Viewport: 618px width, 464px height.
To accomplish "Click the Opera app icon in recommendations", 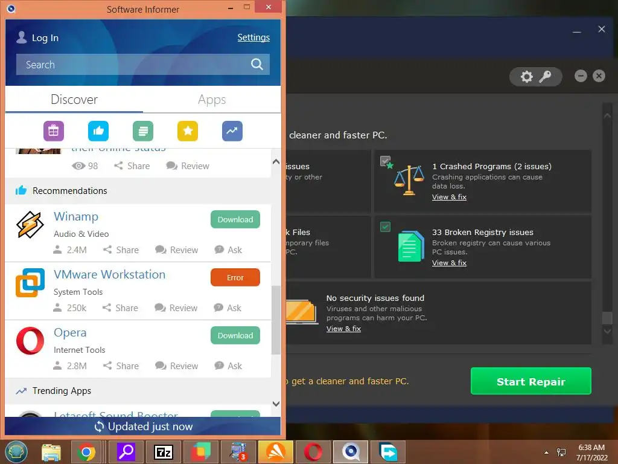I will click(30, 341).
